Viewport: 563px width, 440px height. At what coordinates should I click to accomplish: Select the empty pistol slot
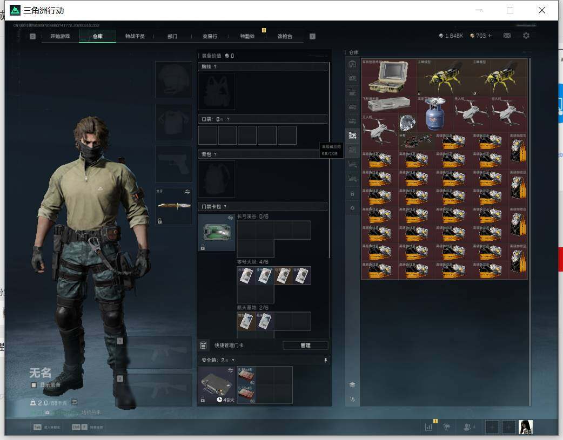point(173,164)
